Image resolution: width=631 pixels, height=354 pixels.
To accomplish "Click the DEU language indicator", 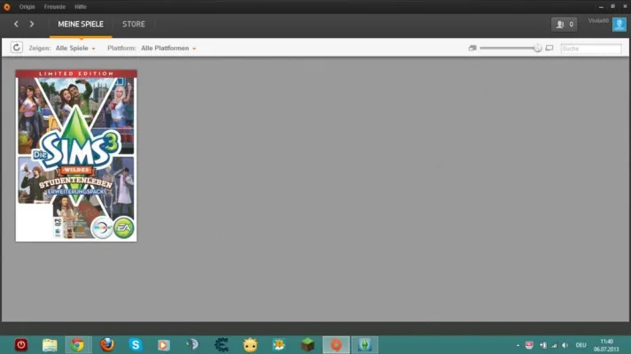I will pyautogui.click(x=580, y=345).
